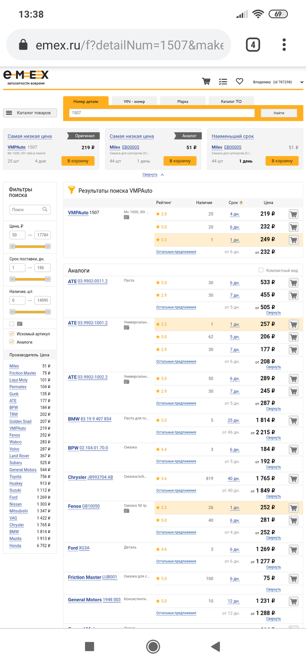Switch to the Марка tab
The height and width of the screenshot is (665, 306).
[x=183, y=101]
